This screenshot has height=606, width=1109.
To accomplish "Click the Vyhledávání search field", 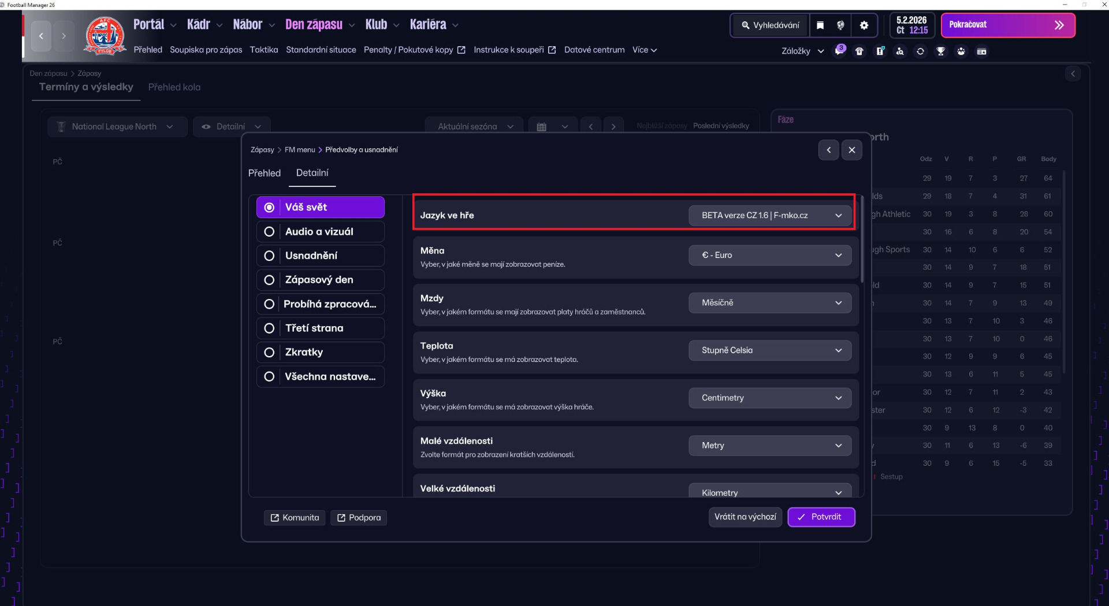I will click(771, 25).
